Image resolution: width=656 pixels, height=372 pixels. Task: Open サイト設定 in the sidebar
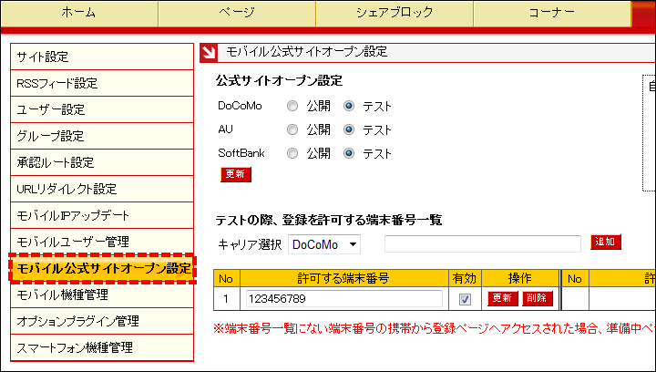coord(102,57)
